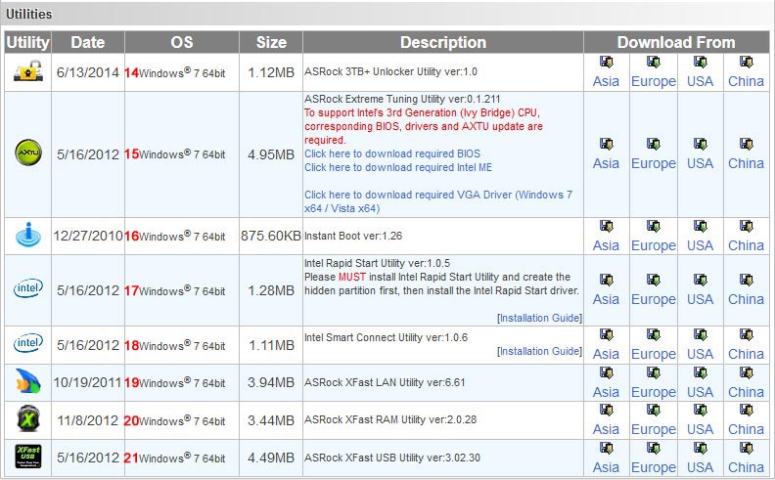775x480 pixels.
Task: Click the 4.95MB size cell
Action: tap(271, 154)
